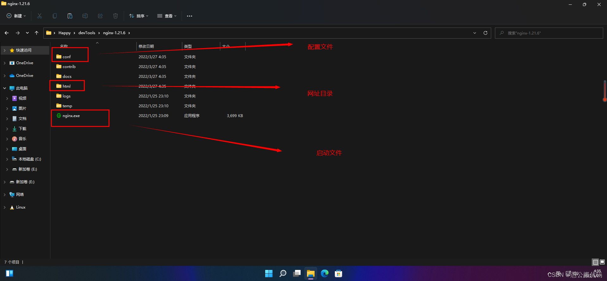Viewport: 607px width, 281px height.
Task: Collapse the 此电脑 tree node
Action: 4,88
